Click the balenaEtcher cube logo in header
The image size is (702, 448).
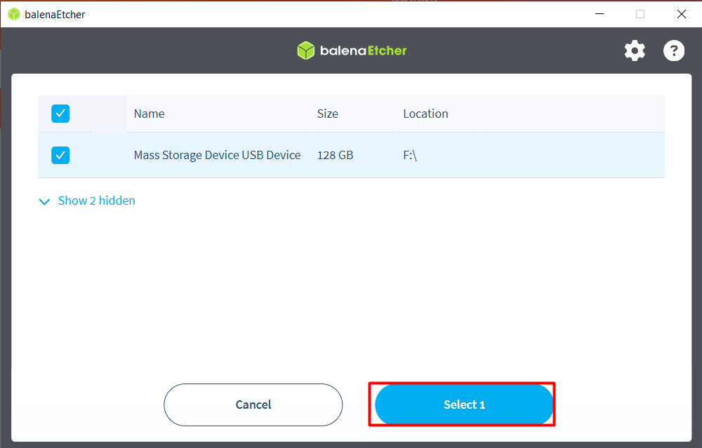click(x=305, y=50)
